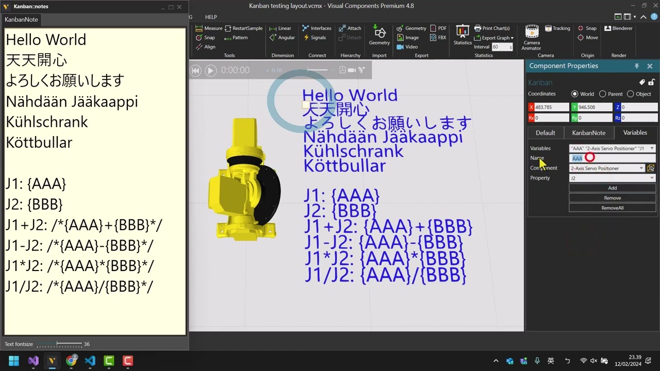
Task: Select the World coordinates radio button
Action: (x=574, y=94)
